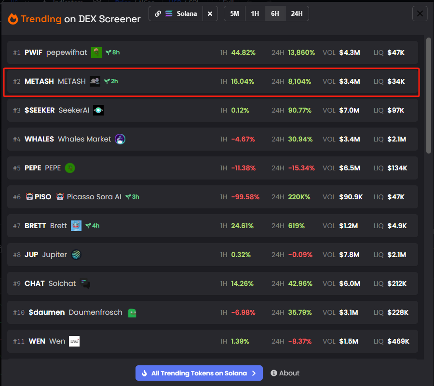434x386 pixels.
Task: Click PEPE volume $6.5M
Action: click(x=350, y=168)
